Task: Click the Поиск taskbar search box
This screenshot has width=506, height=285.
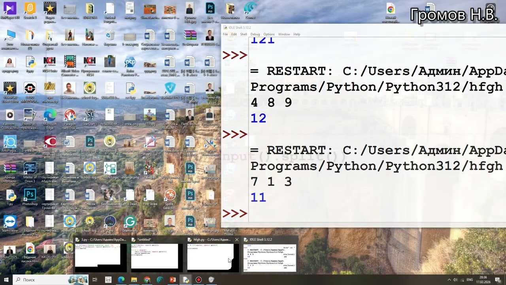Action: (51, 279)
